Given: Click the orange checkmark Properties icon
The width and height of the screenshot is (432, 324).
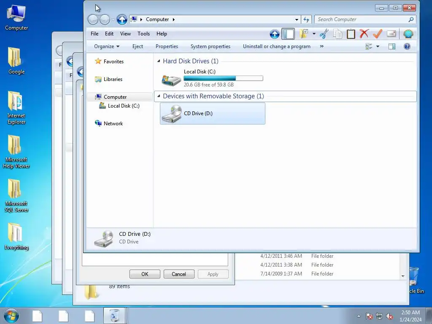Looking at the screenshot, I should [378, 34].
